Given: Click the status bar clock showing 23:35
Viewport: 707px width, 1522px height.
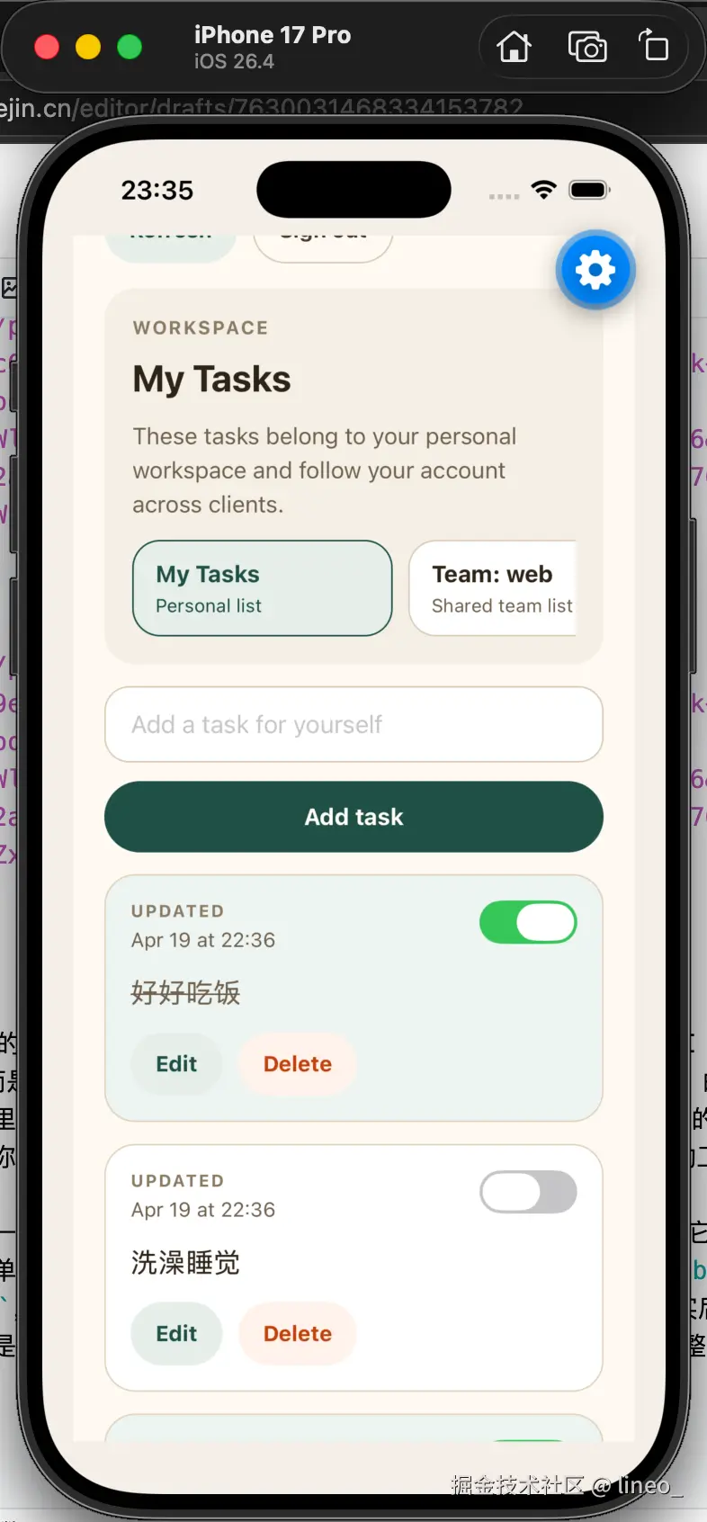Looking at the screenshot, I should pos(157,190).
